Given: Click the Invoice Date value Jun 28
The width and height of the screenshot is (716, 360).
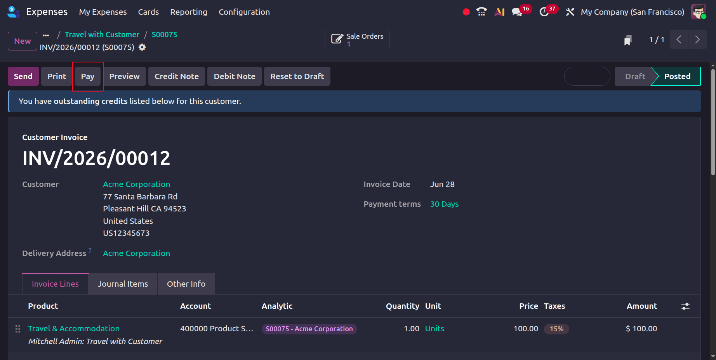Looking at the screenshot, I should 442,184.
